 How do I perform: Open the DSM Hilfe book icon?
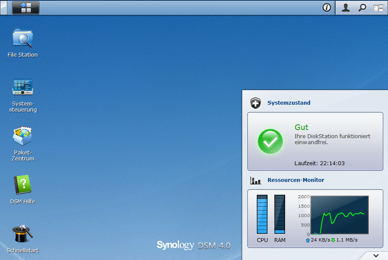(x=23, y=185)
